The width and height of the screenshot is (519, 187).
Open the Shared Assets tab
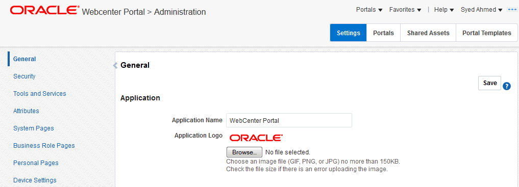428,33
